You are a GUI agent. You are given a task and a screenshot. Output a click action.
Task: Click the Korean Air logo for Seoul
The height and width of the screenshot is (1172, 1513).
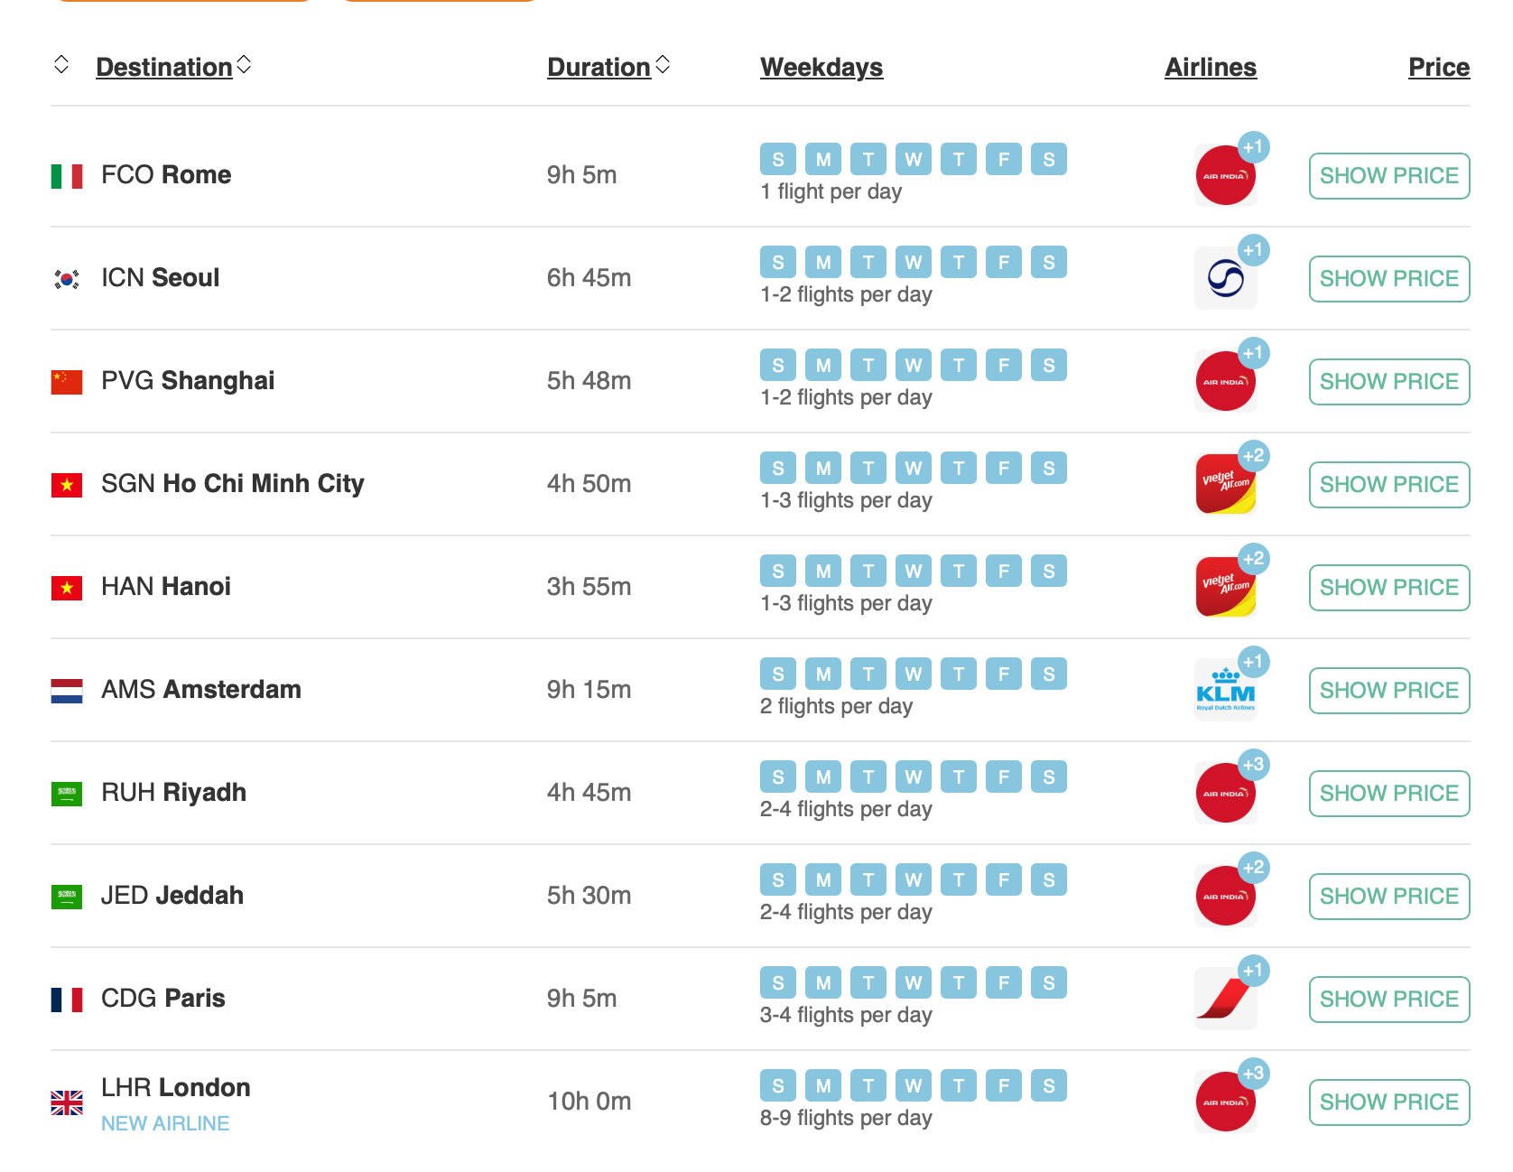[1224, 279]
